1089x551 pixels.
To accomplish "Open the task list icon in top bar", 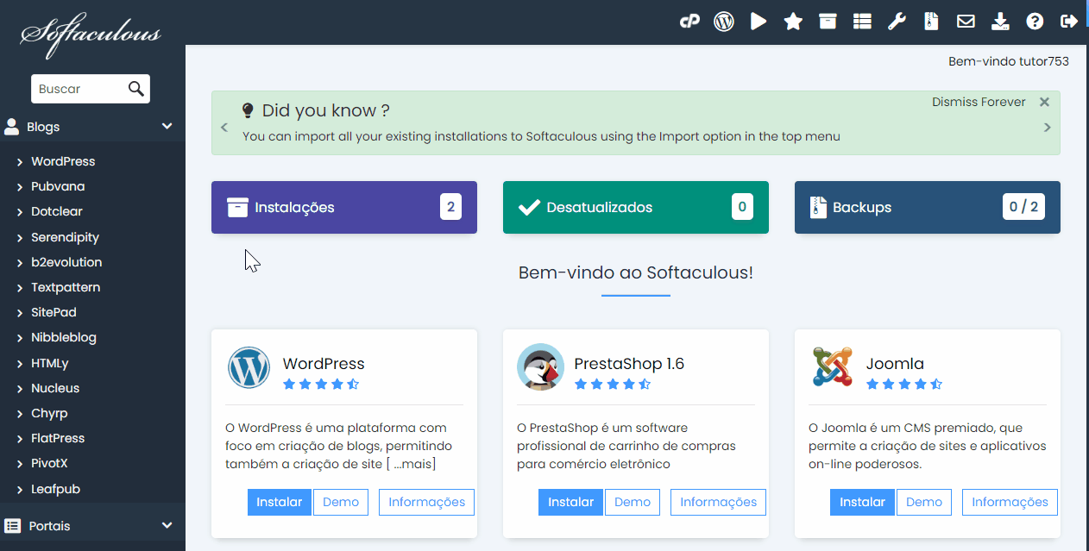I will click(x=862, y=22).
